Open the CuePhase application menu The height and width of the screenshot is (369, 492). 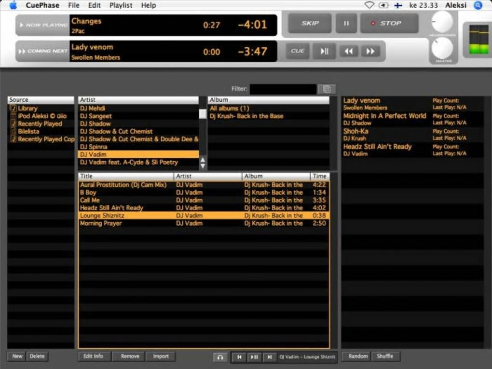(42, 5)
